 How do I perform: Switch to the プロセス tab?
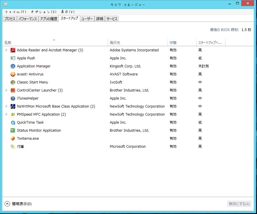click(10, 19)
